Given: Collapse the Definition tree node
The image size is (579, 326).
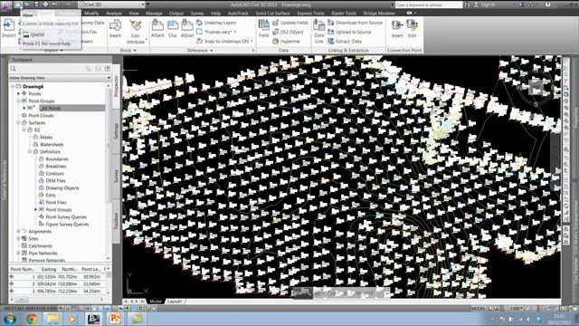Looking at the screenshot, I should (x=30, y=151).
